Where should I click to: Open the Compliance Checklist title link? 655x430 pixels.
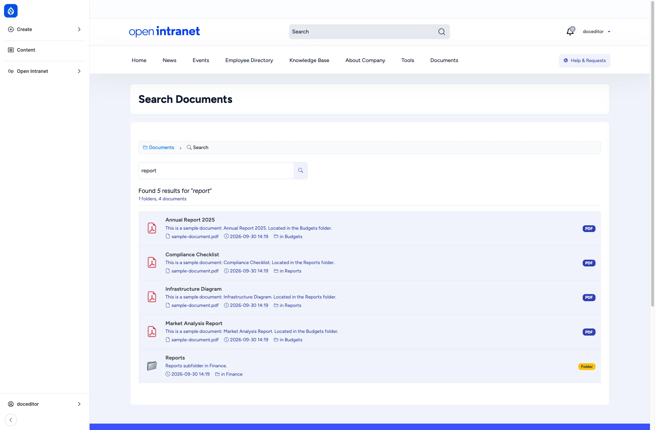pos(192,255)
